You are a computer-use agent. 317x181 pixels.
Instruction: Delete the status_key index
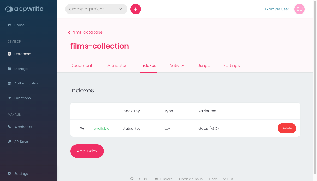[286, 128]
